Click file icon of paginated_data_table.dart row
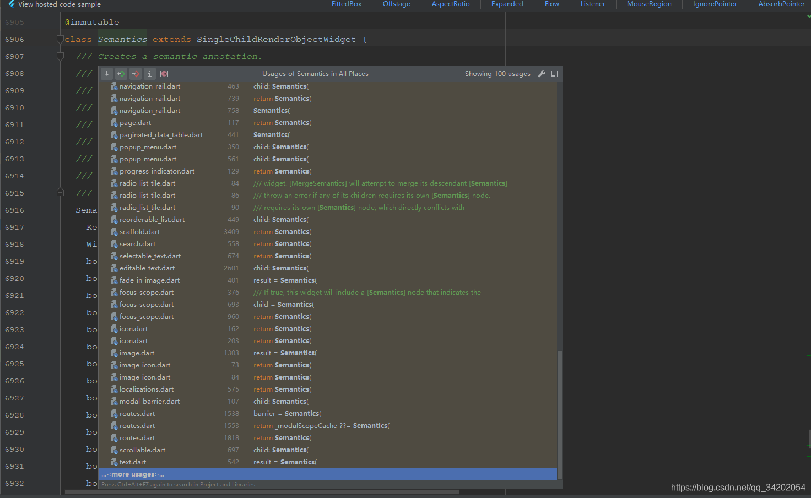 coord(114,135)
